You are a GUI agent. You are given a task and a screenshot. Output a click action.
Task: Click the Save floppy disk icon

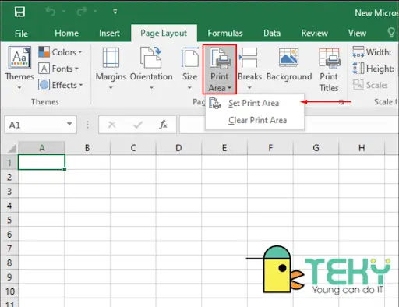(x=19, y=12)
